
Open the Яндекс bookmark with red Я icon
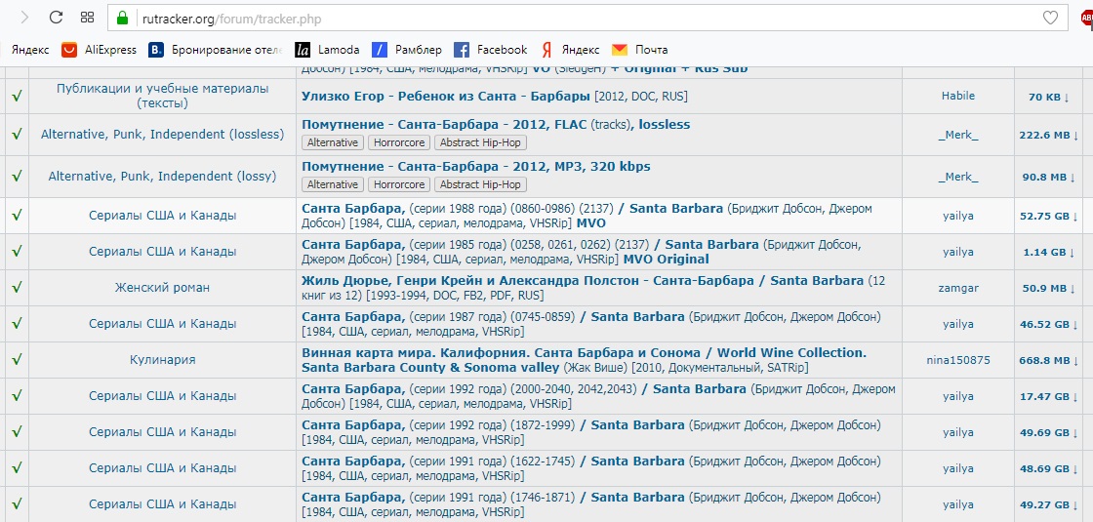(570, 50)
